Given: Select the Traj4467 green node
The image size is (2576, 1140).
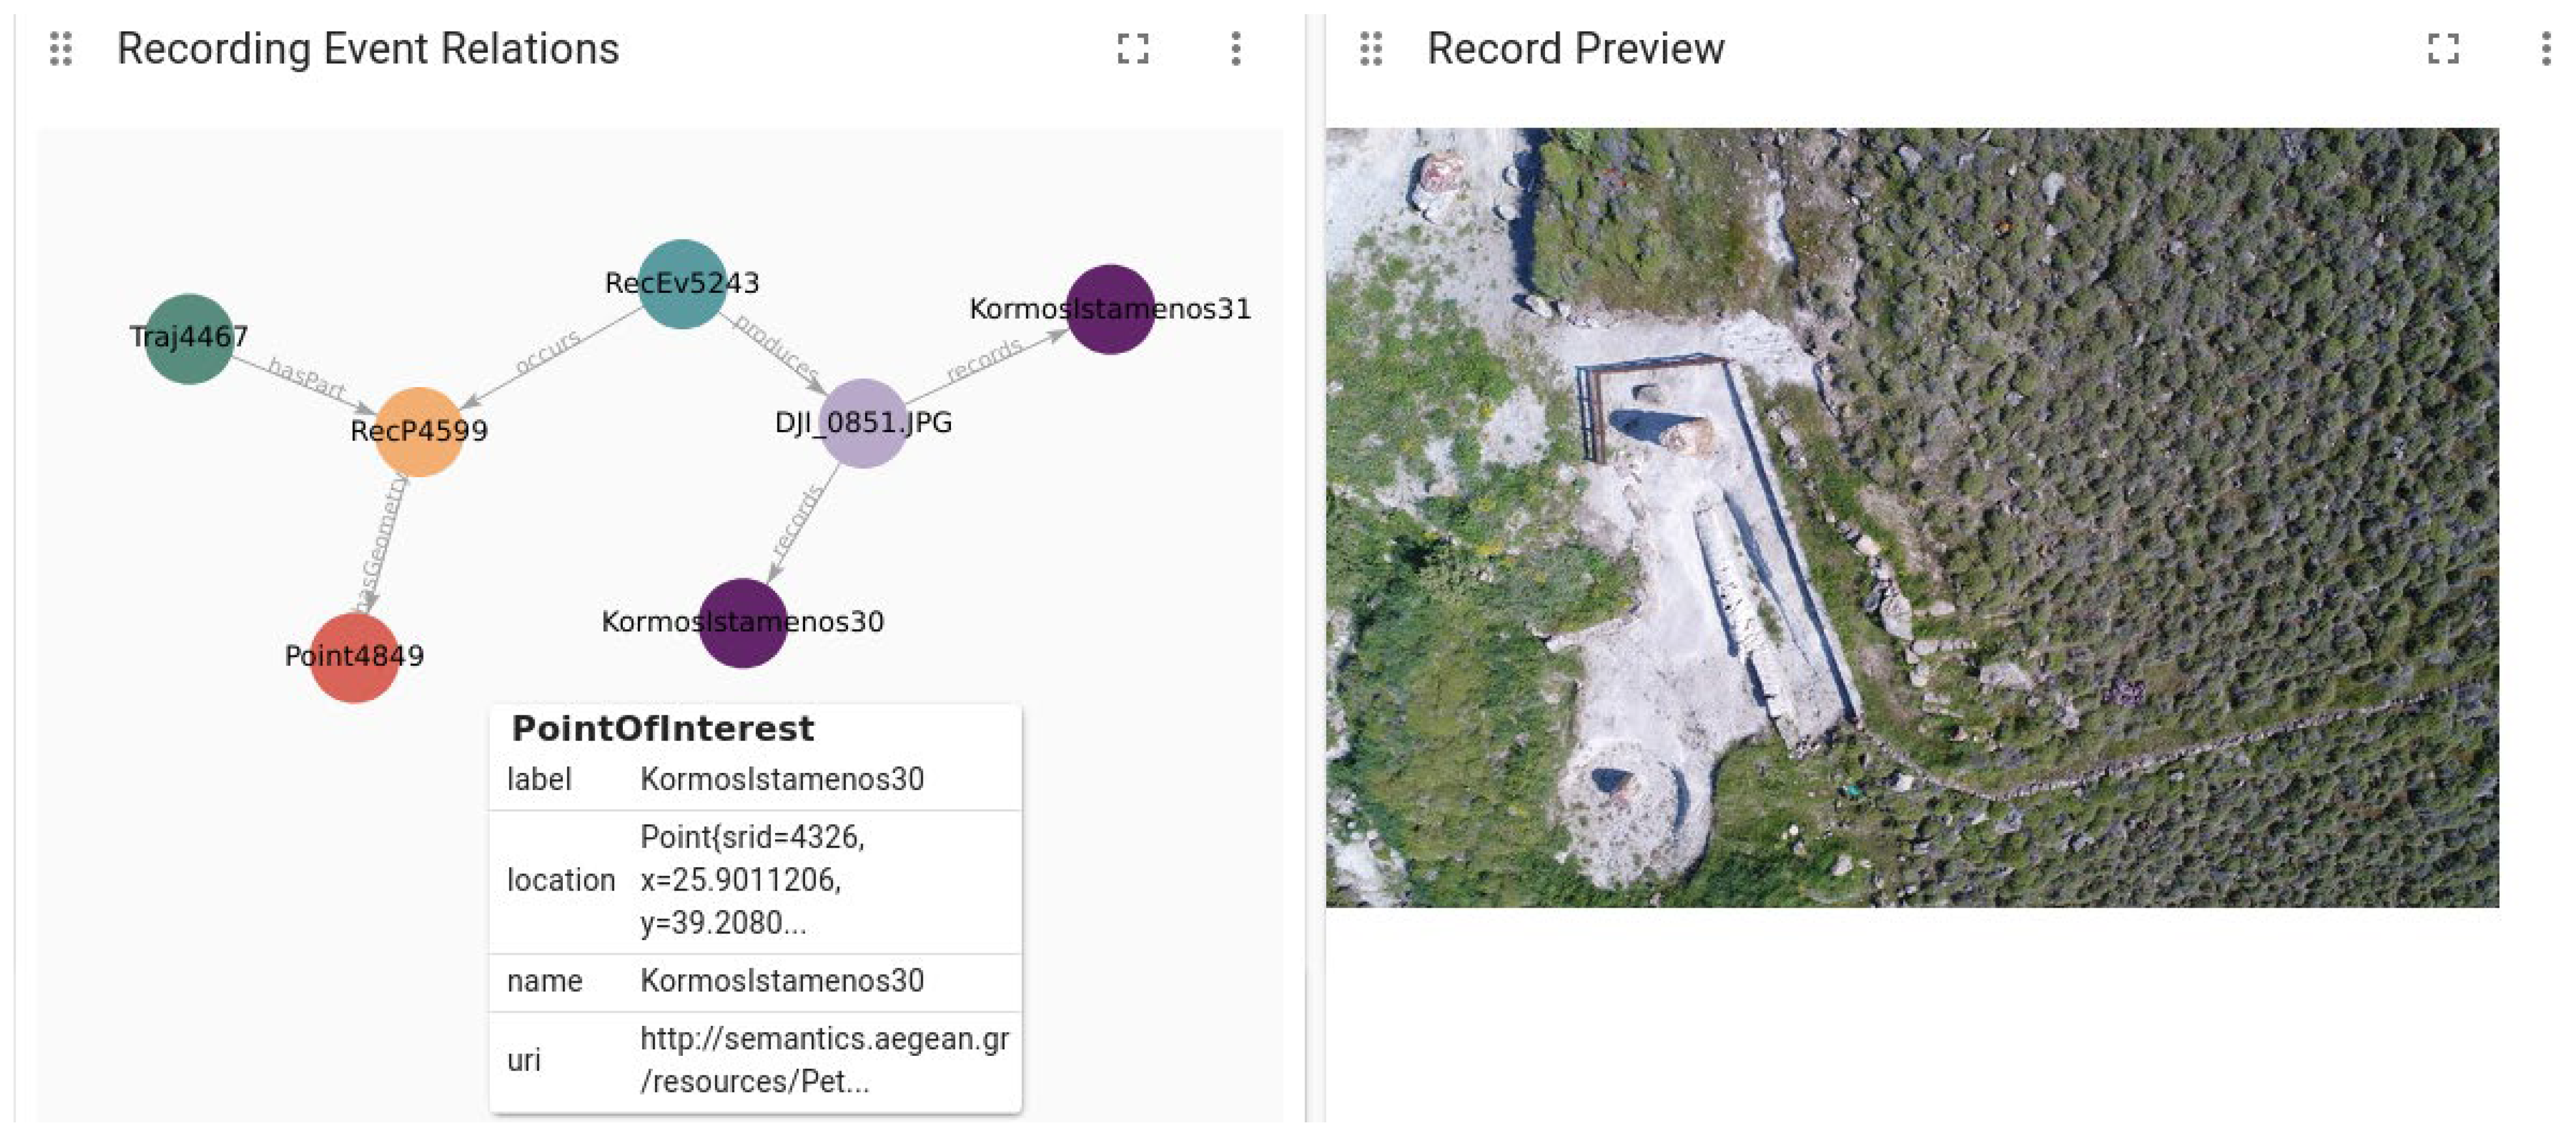Looking at the screenshot, I should point(188,338).
